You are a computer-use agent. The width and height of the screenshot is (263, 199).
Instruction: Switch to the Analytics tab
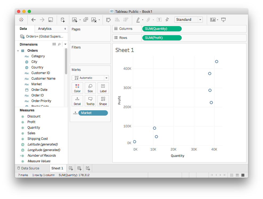point(45,29)
